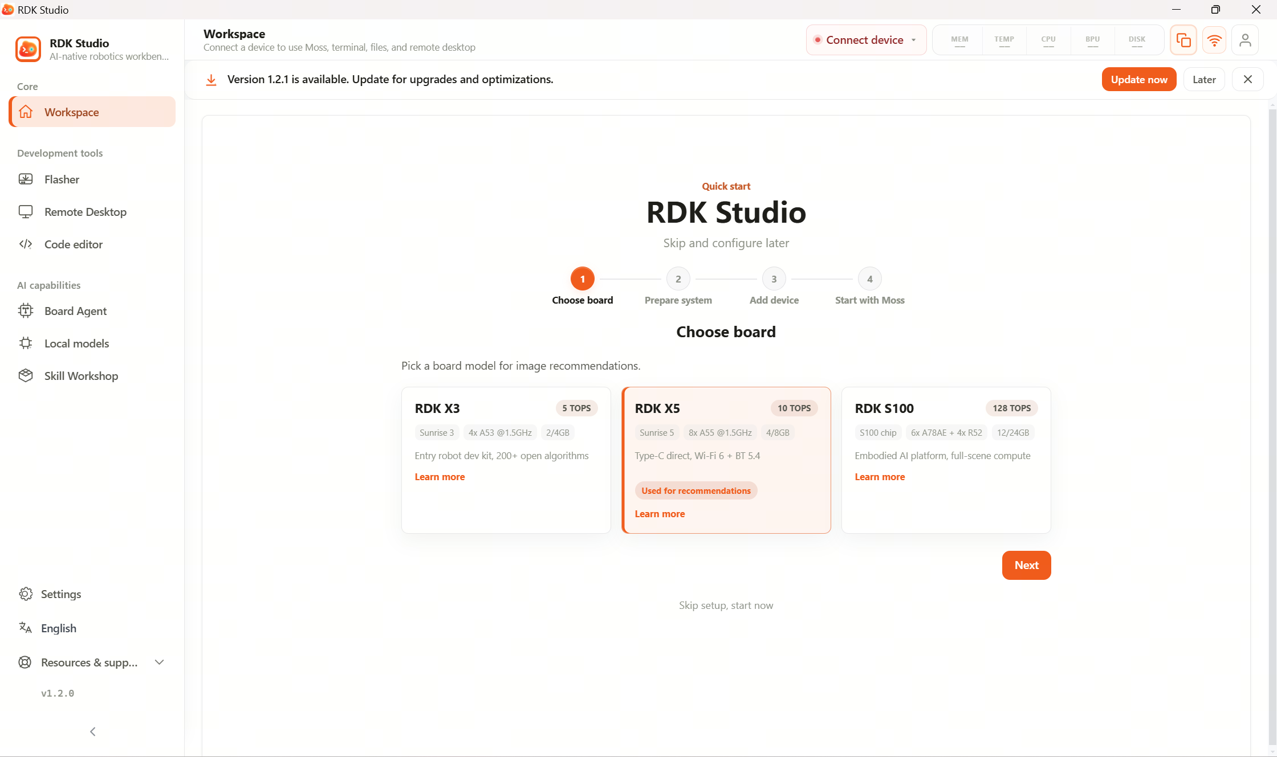Click the Wi-Fi icon in header
This screenshot has width=1277, height=757.
[1214, 40]
